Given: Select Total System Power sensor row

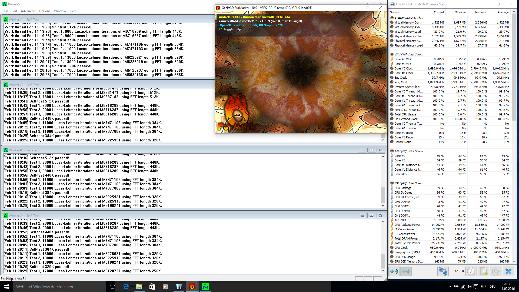Looking at the screenshot, I should (x=450, y=243).
